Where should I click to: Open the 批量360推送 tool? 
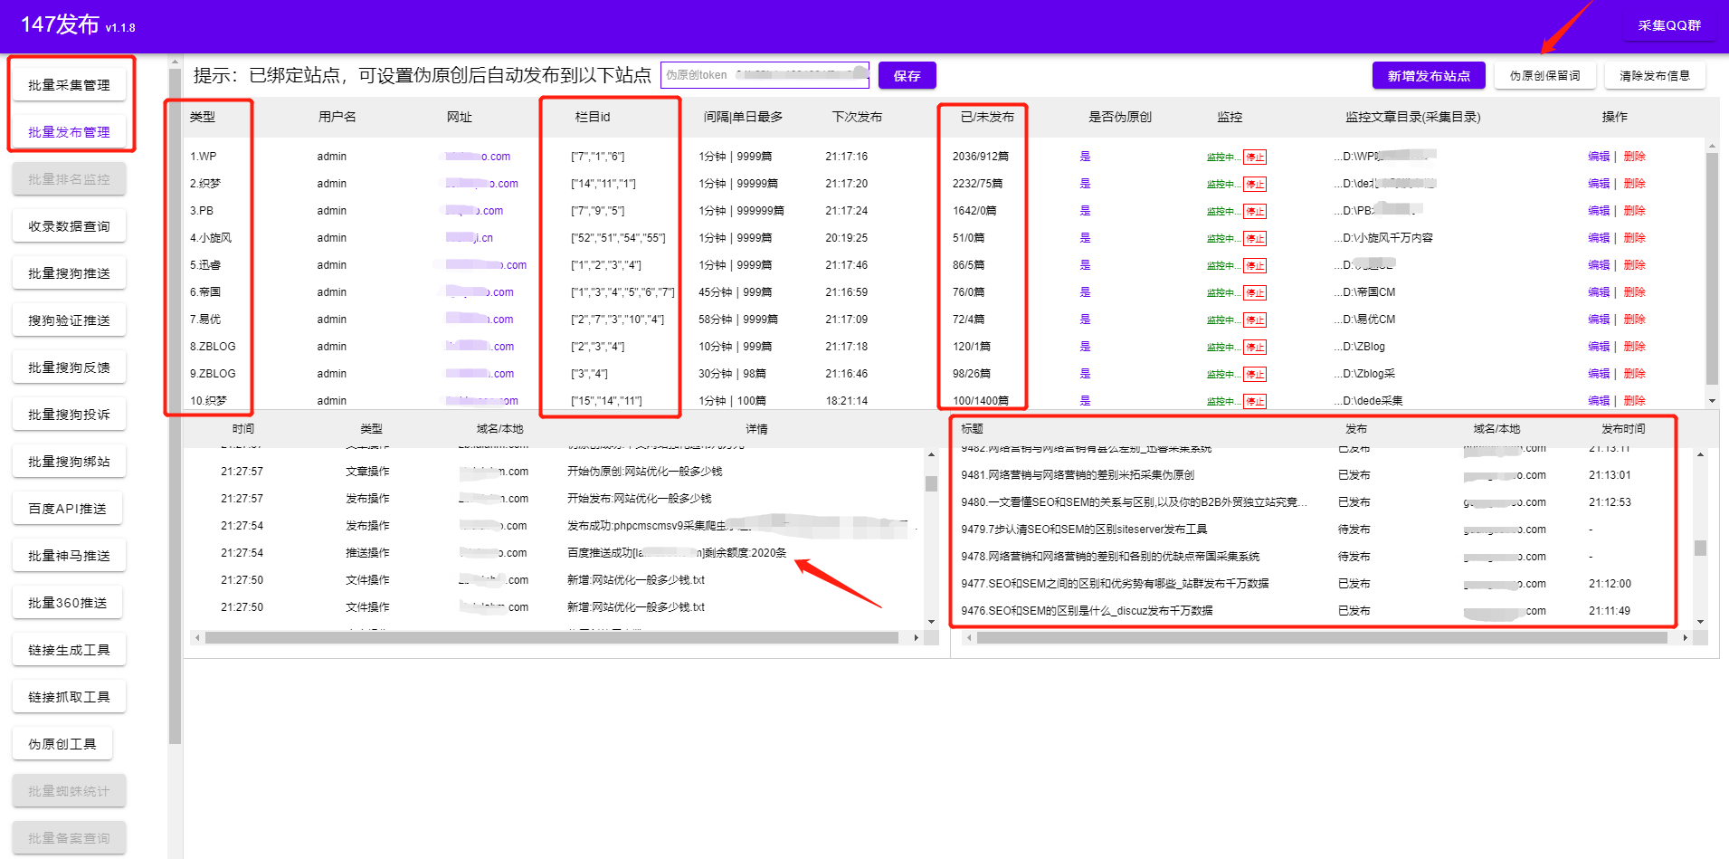(67, 602)
